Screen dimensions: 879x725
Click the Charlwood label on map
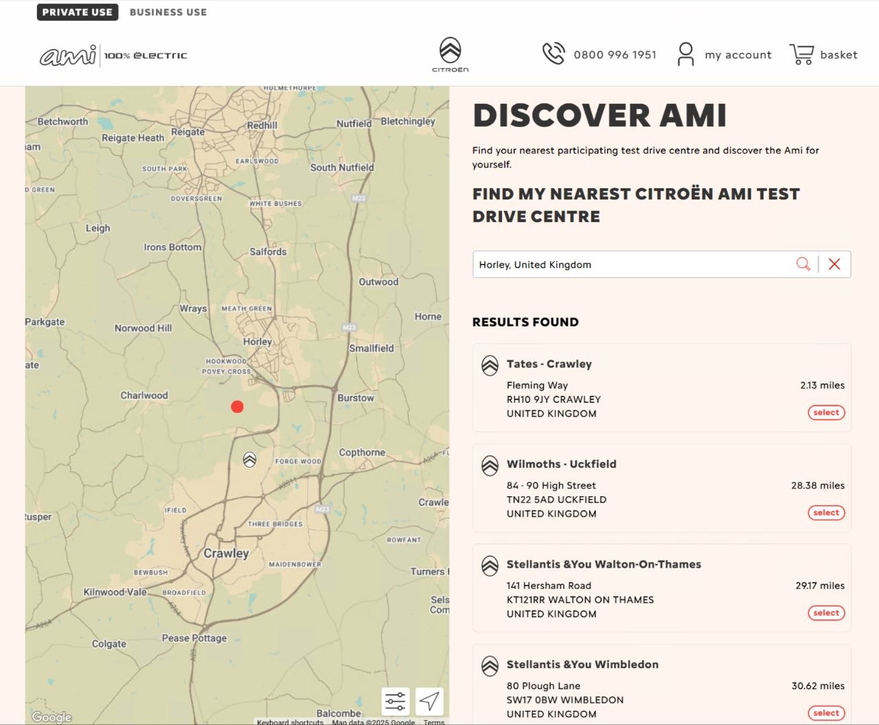click(x=144, y=396)
